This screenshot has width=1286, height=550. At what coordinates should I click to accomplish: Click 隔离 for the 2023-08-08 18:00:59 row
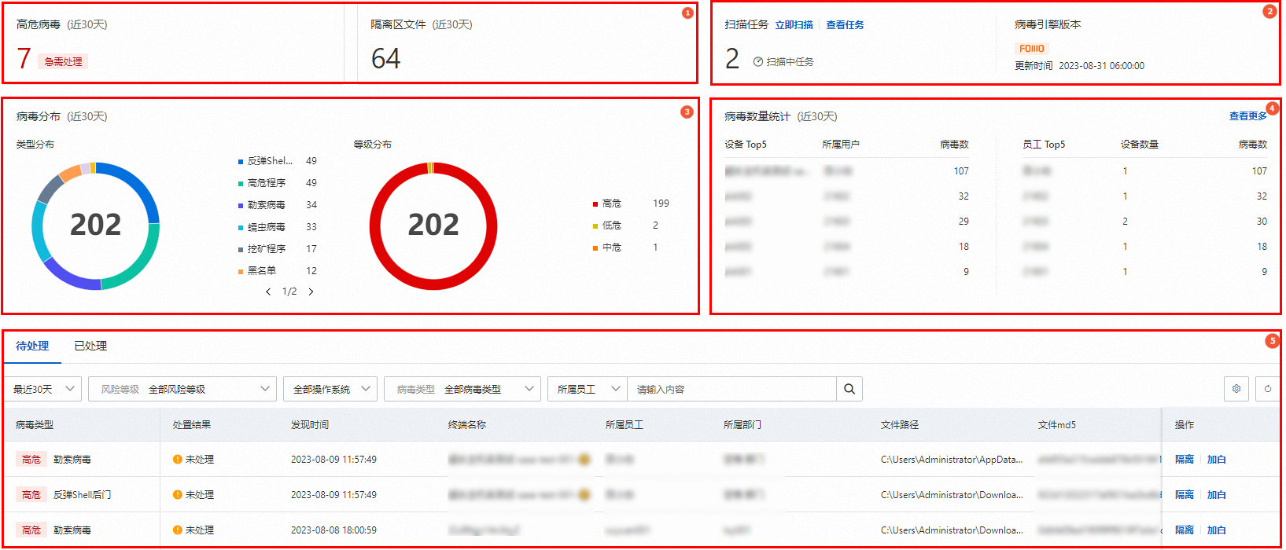click(1185, 530)
